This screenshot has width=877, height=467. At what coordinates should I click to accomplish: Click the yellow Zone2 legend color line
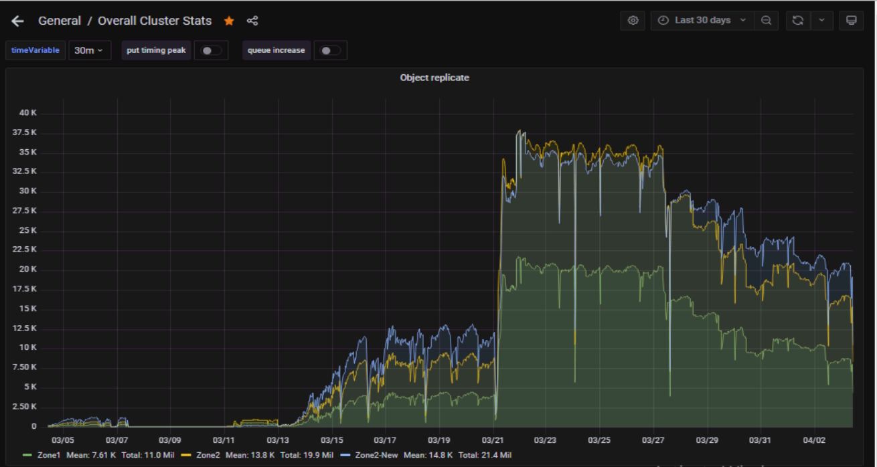pos(186,455)
